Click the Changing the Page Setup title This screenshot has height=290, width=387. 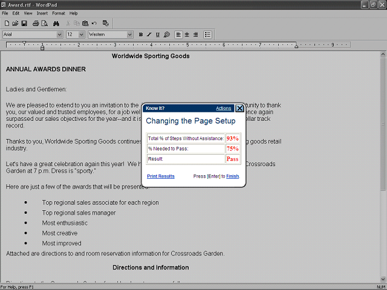coord(190,121)
